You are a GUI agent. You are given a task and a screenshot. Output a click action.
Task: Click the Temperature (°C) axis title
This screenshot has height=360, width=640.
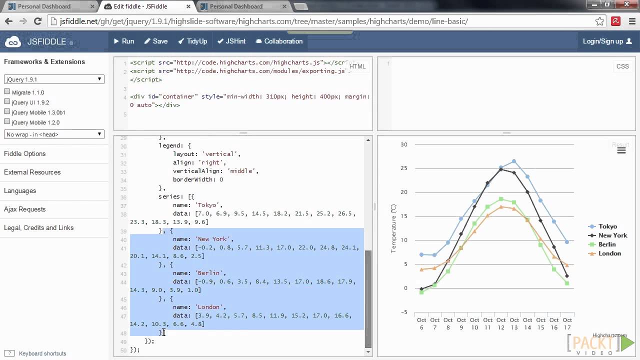[393, 228]
